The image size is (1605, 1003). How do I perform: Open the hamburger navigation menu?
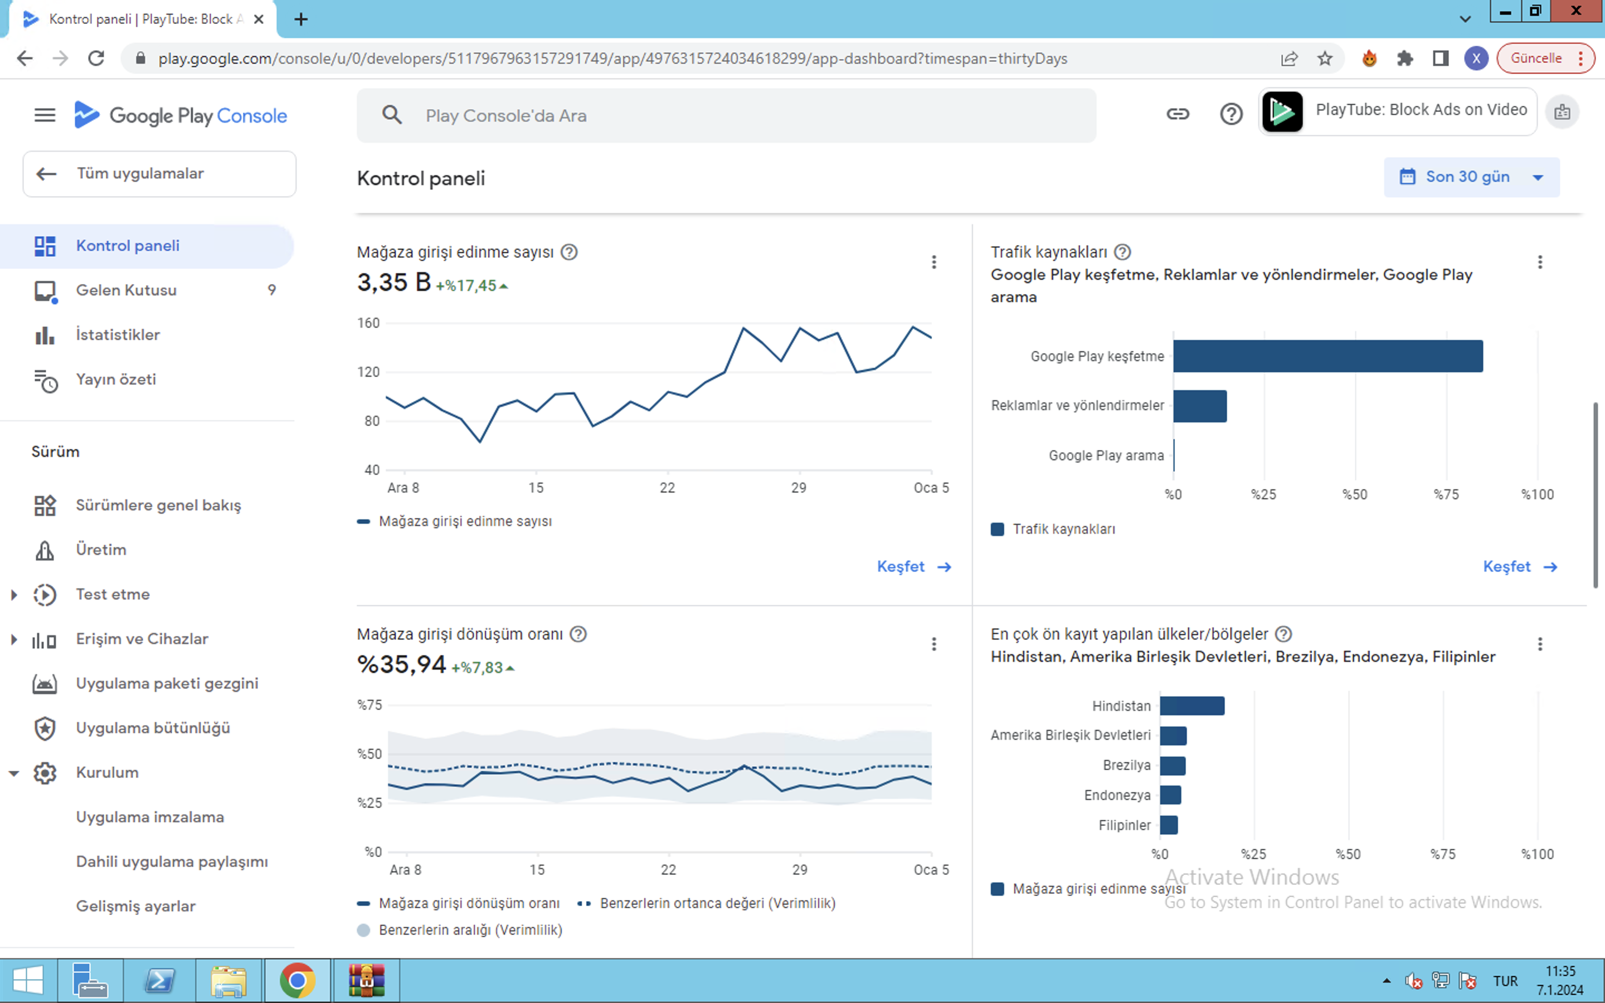(45, 115)
